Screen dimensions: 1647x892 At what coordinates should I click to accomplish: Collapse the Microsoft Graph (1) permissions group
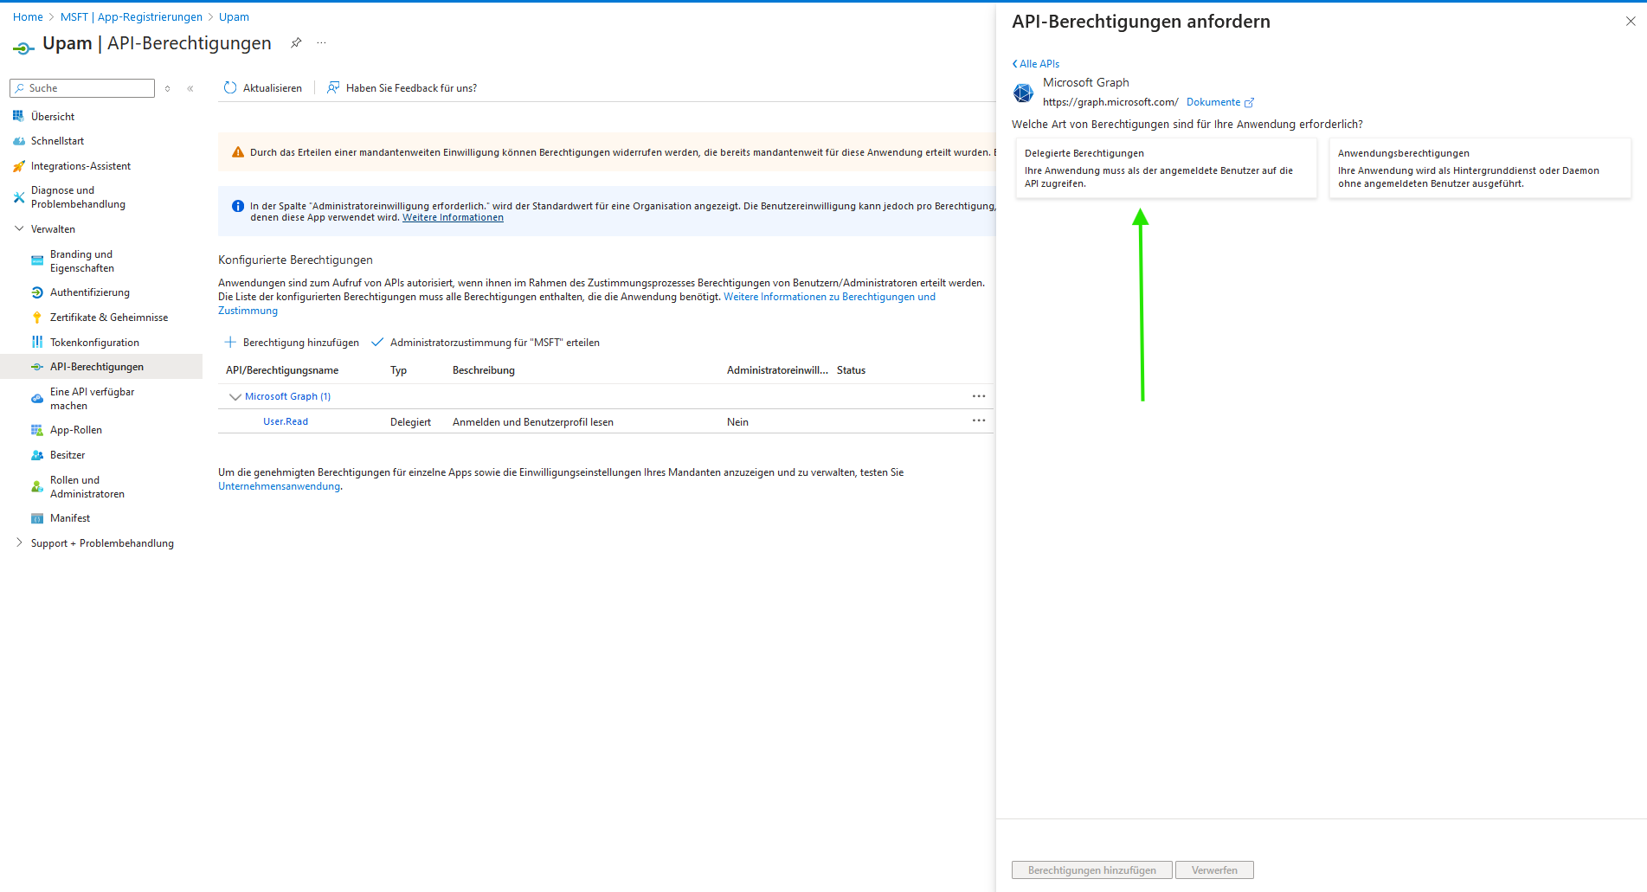[235, 397]
